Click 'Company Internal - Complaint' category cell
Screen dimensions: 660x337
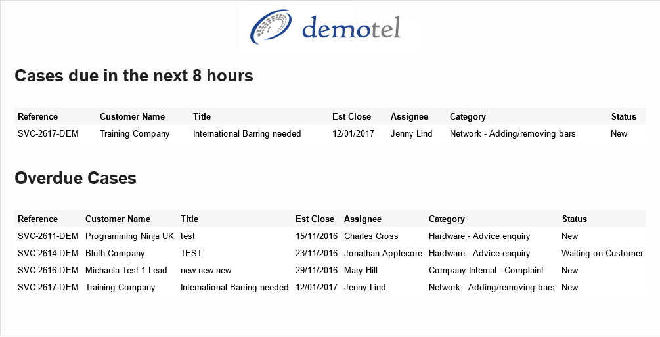(x=486, y=271)
